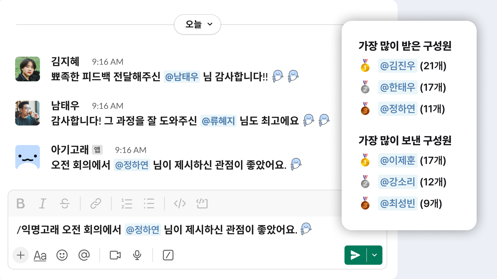497x279 pixels.
Task: Toggle the Aa formatting toolbar
Action: (40, 256)
